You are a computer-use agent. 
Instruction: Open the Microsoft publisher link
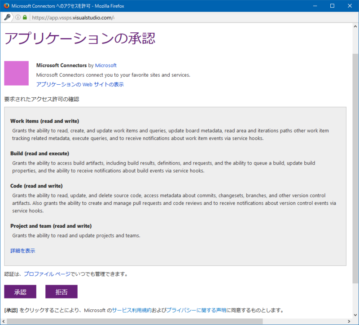(x=106, y=65)
